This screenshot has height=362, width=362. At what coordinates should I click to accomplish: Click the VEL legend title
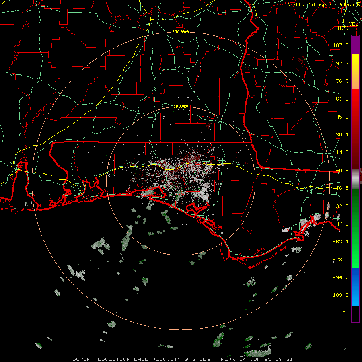click(x=353, y=24)
